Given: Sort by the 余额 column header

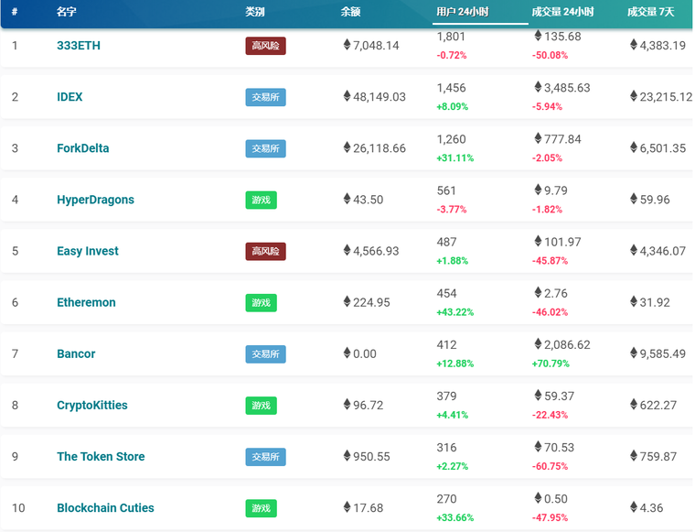Looking at the screenshot, I should (x=350, y=12).
